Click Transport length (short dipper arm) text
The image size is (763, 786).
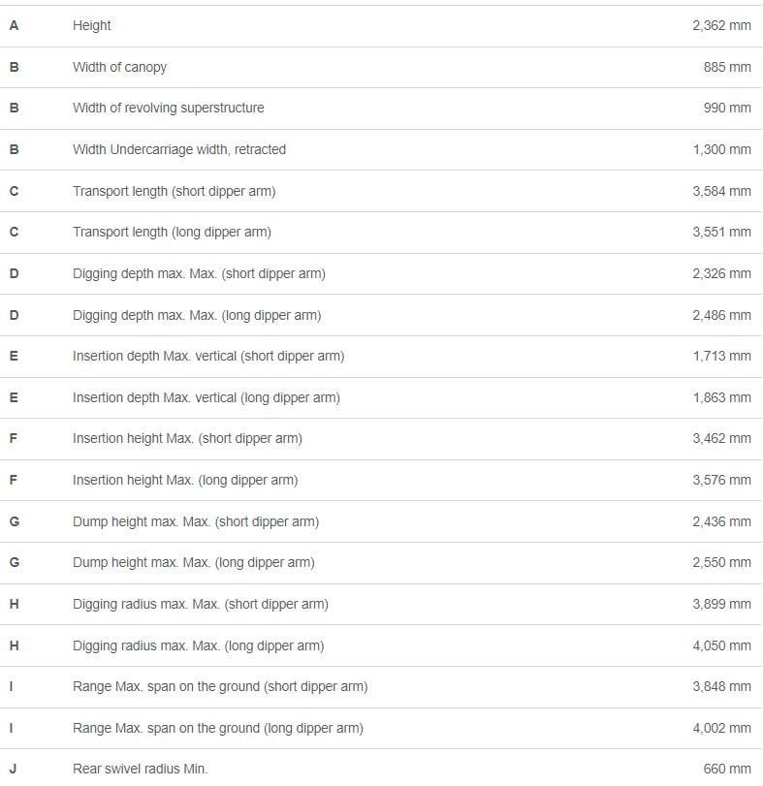174,192
